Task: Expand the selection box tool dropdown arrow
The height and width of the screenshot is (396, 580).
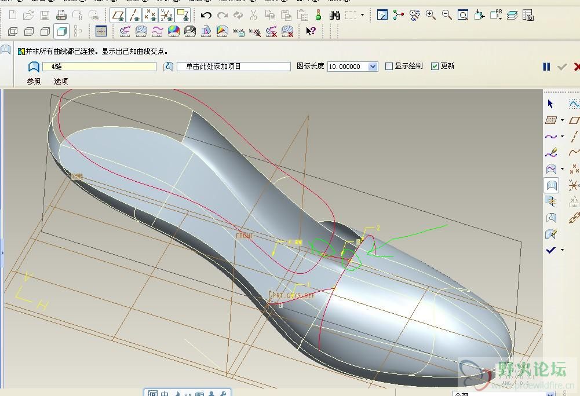Action: [x=363, y=15]
